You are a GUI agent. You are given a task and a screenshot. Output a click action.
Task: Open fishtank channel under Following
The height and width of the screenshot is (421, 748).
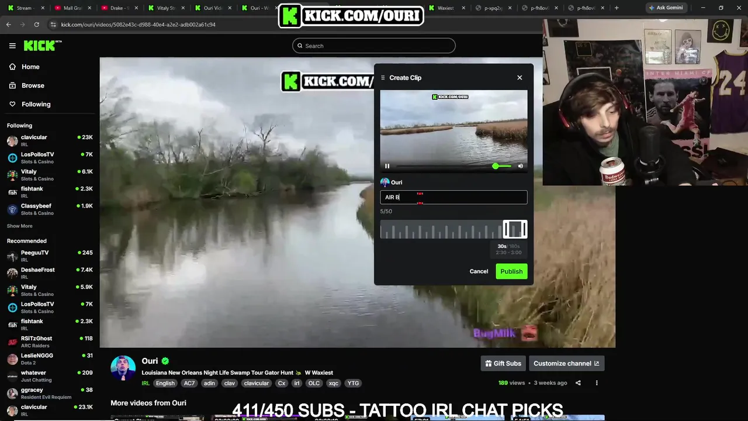pyautogui.click(x=50, y=192)
